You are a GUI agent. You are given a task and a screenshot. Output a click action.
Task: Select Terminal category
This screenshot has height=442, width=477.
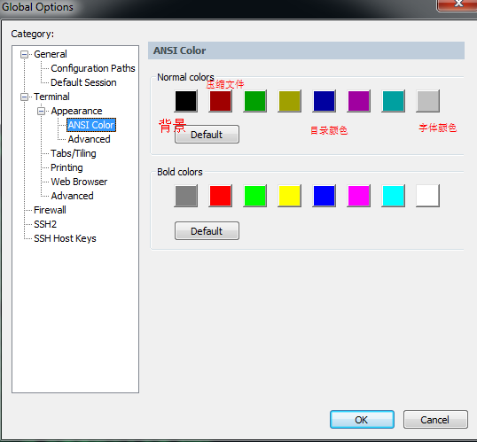[51, 97]
